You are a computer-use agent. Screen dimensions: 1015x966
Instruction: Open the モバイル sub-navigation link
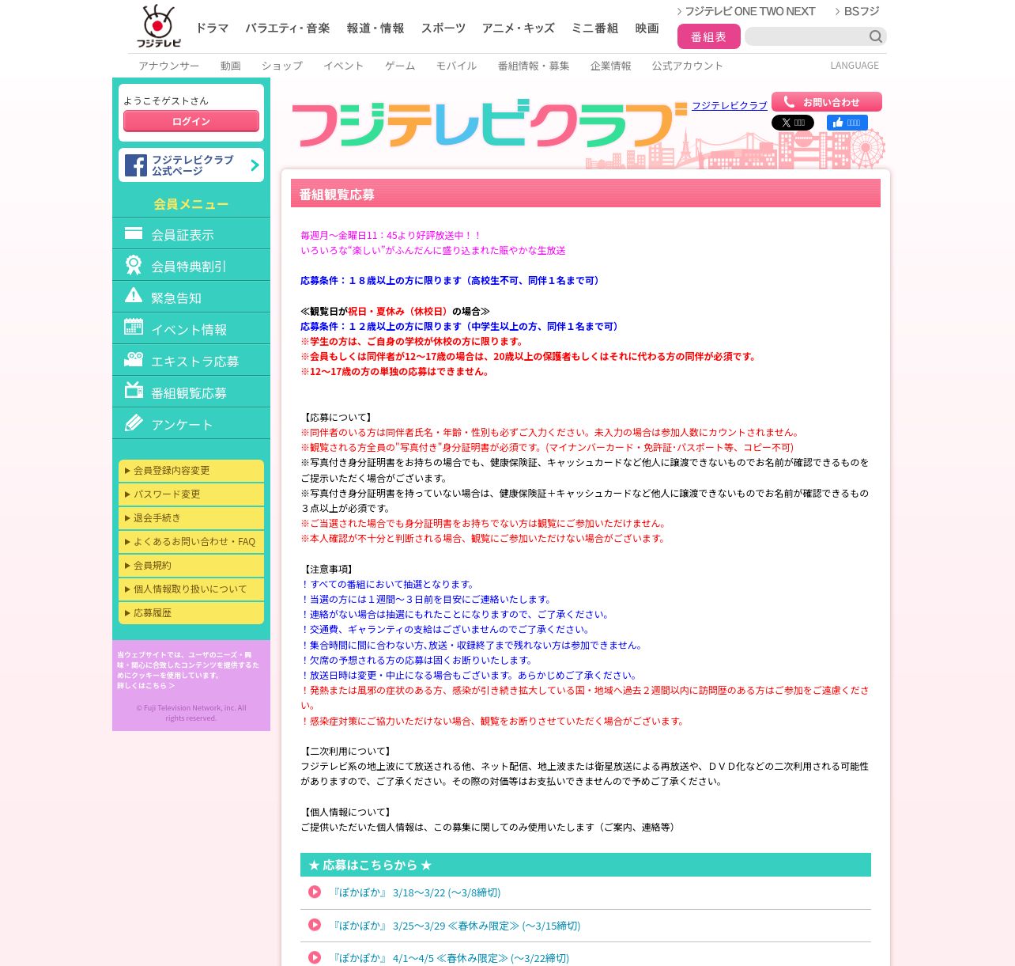pos(457,66)
